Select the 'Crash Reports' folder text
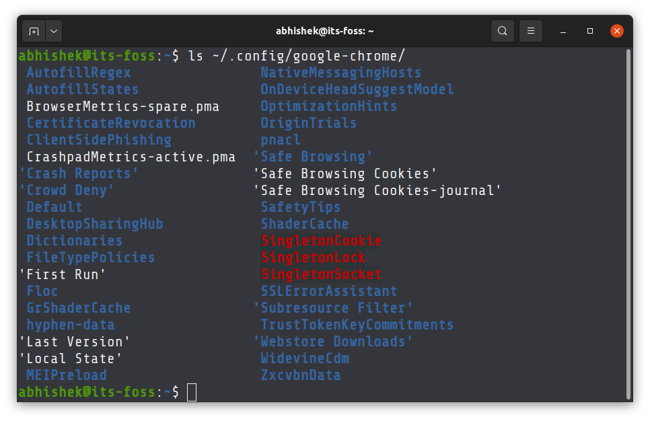650x421 pixels. coord(76,173)
